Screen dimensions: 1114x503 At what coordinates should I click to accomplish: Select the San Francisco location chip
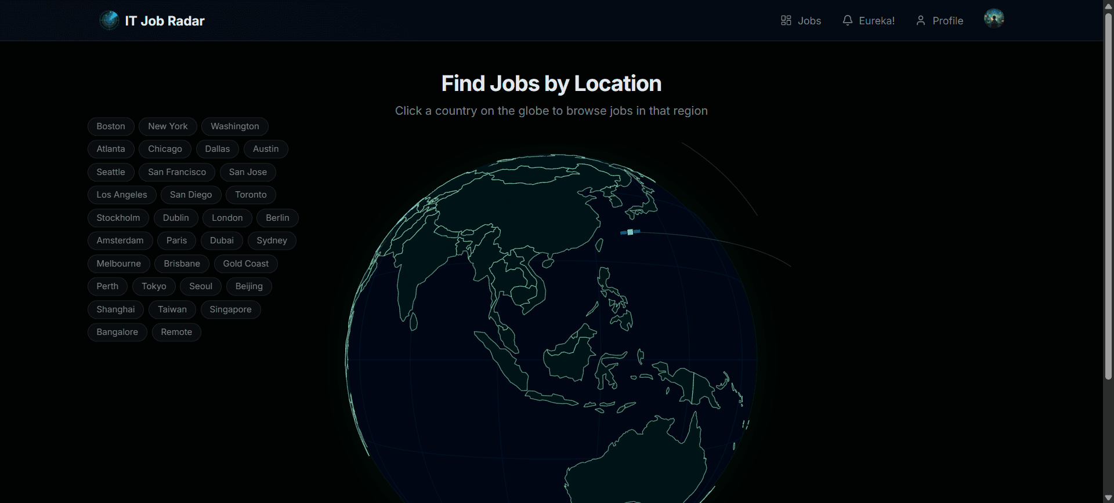point(176,172)
